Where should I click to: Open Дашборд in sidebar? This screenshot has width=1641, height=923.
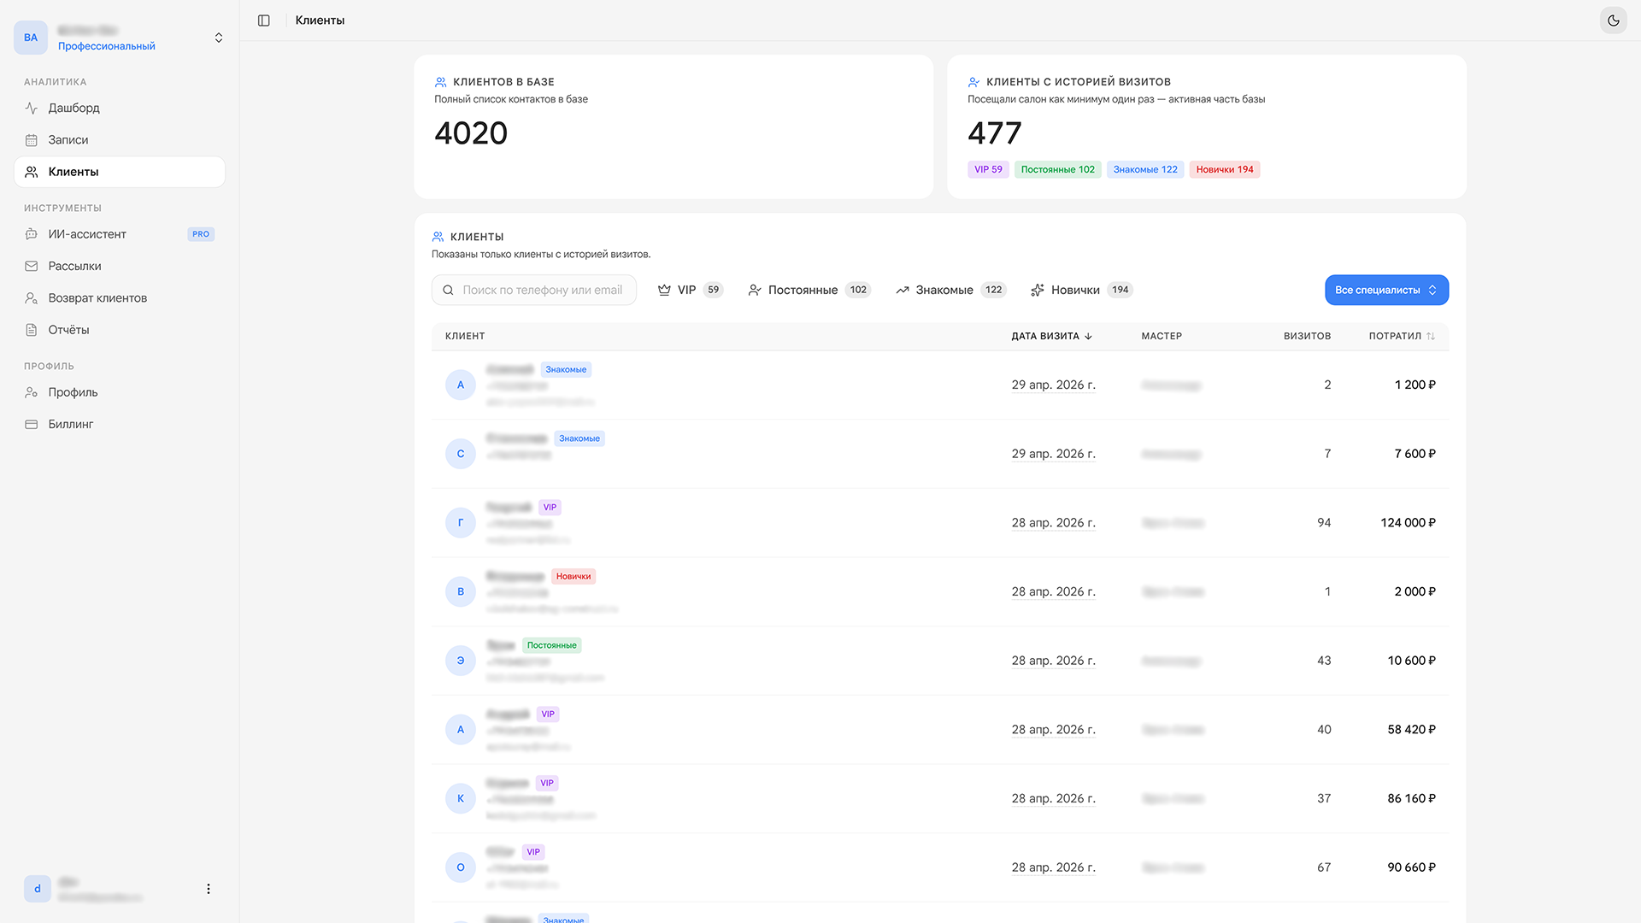coord(120,108)
